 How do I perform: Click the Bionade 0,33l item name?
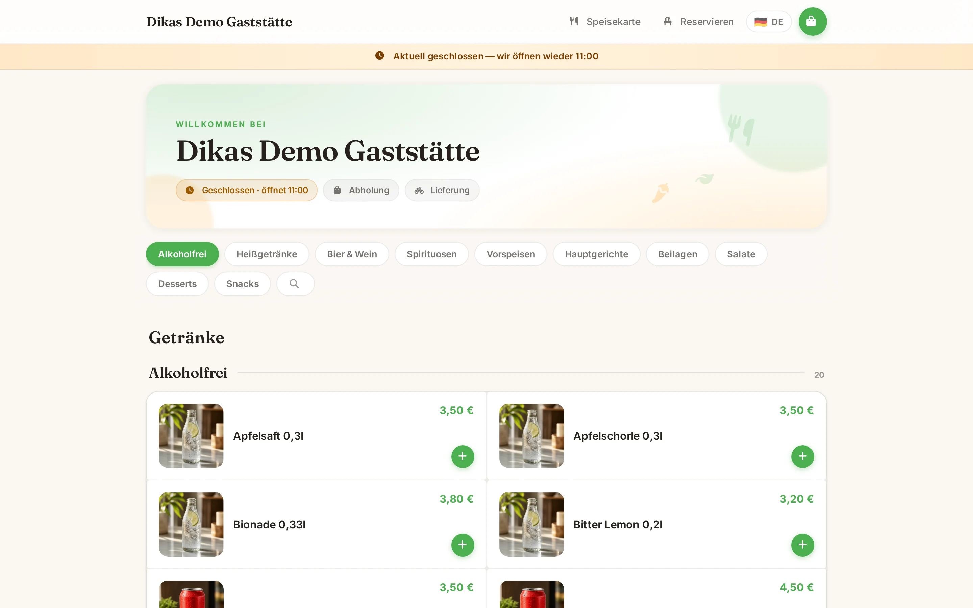[x=269, y=524]
